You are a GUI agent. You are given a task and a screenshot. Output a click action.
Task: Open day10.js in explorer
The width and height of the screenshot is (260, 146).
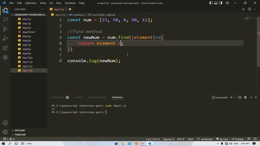[x=27, y=58]
